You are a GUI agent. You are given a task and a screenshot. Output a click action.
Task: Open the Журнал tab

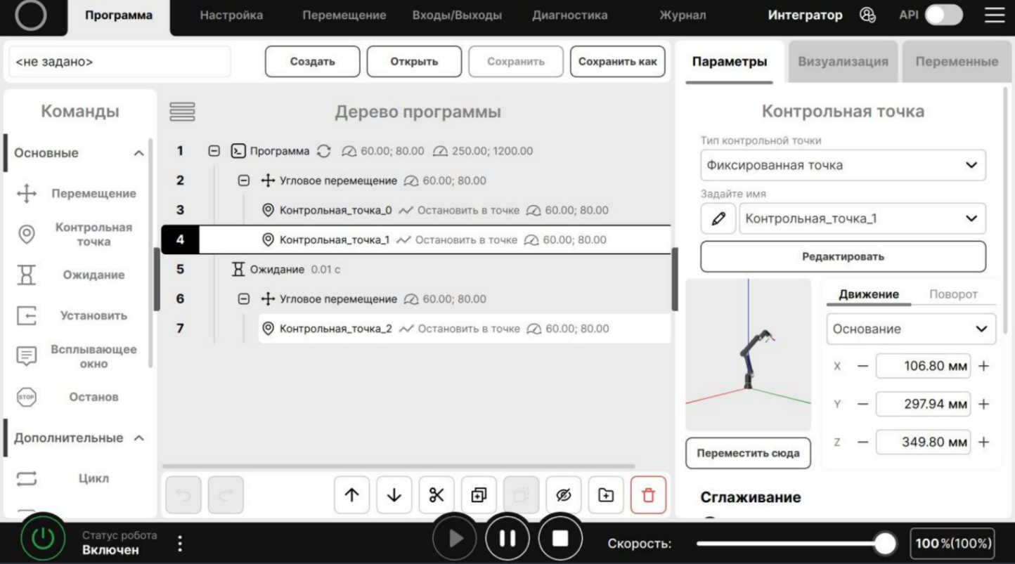pyautogui.click(x=683, y=15)
